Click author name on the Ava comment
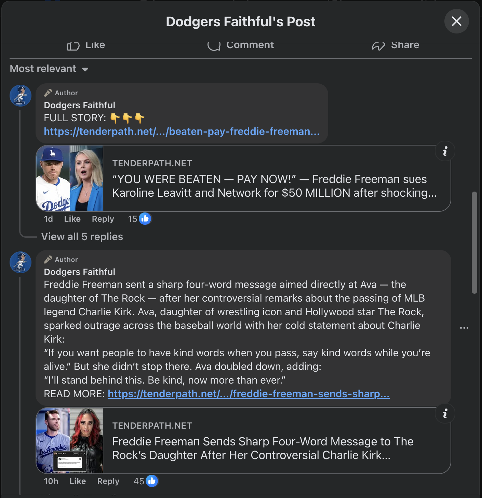 point(79,272)
